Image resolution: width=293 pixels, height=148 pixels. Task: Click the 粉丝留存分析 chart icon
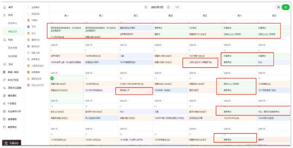tap(4, 111)
